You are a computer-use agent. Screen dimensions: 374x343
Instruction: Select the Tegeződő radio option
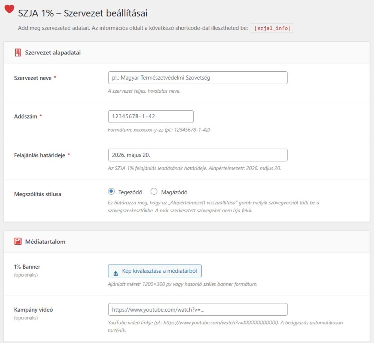coord(111,192)
